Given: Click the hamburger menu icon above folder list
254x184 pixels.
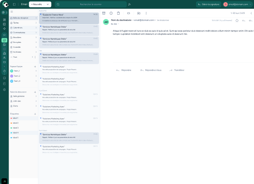Looking at the screenshot, I should 12,12.
